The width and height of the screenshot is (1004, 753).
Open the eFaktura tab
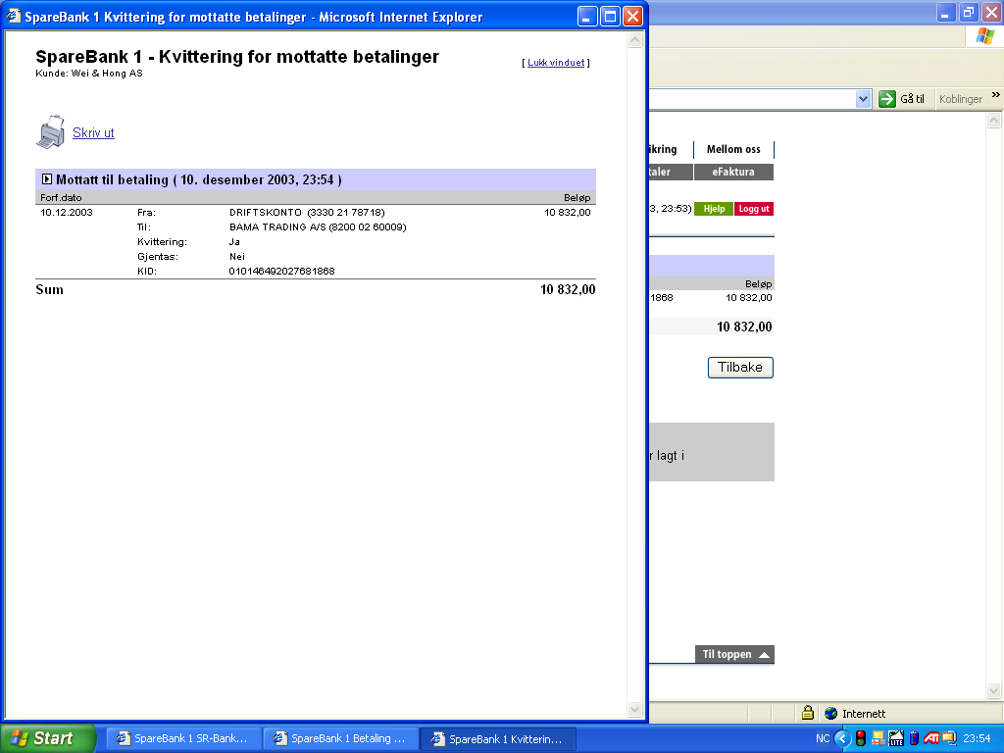733,172
